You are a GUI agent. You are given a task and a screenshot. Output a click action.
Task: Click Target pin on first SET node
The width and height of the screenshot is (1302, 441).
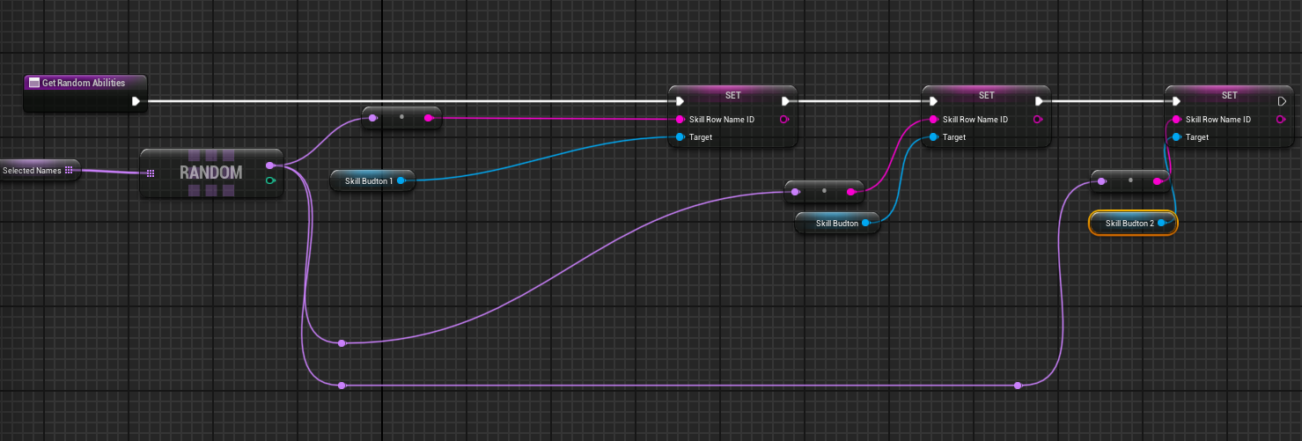(x=680, y=137)
